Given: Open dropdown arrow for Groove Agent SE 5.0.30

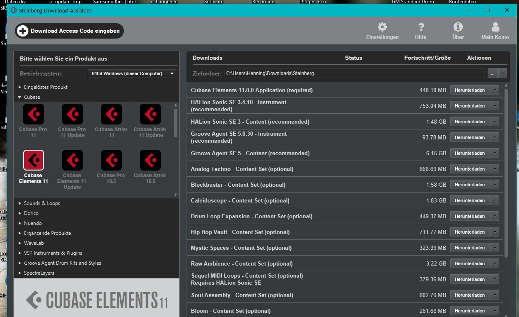Looking at the screenshot, I should point(495,137).
